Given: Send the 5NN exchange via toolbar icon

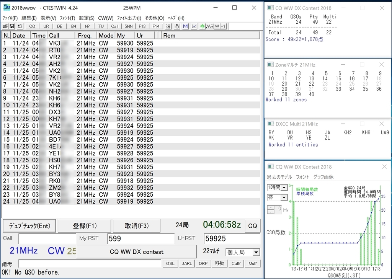Looking at the screenshot, I should click(x=128, y=26).
